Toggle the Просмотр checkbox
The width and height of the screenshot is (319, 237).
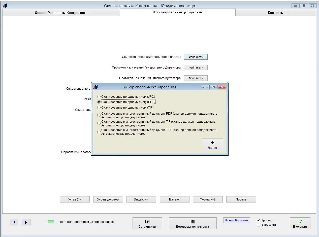click(x=258, y=220)
